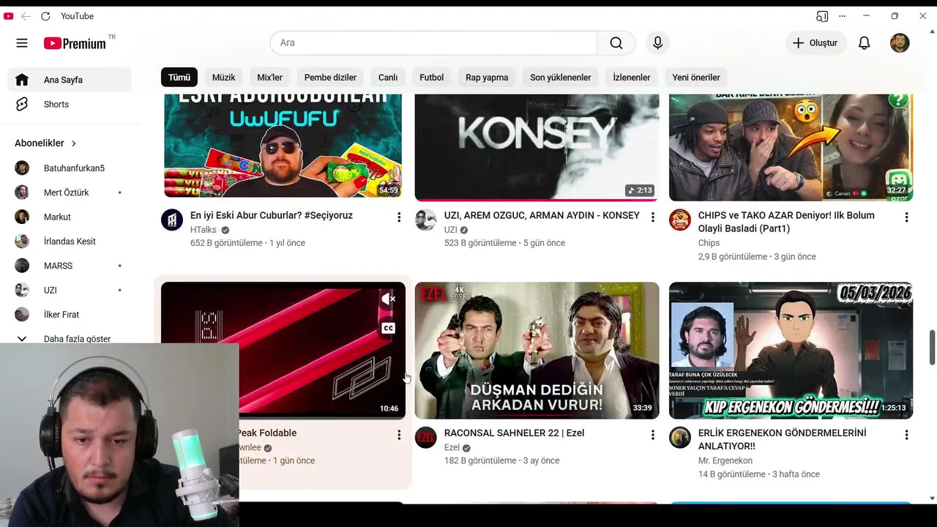Open En iyi Eski Abur Cuburlar title
Screen dimensions: 937x527
[272, 215]
